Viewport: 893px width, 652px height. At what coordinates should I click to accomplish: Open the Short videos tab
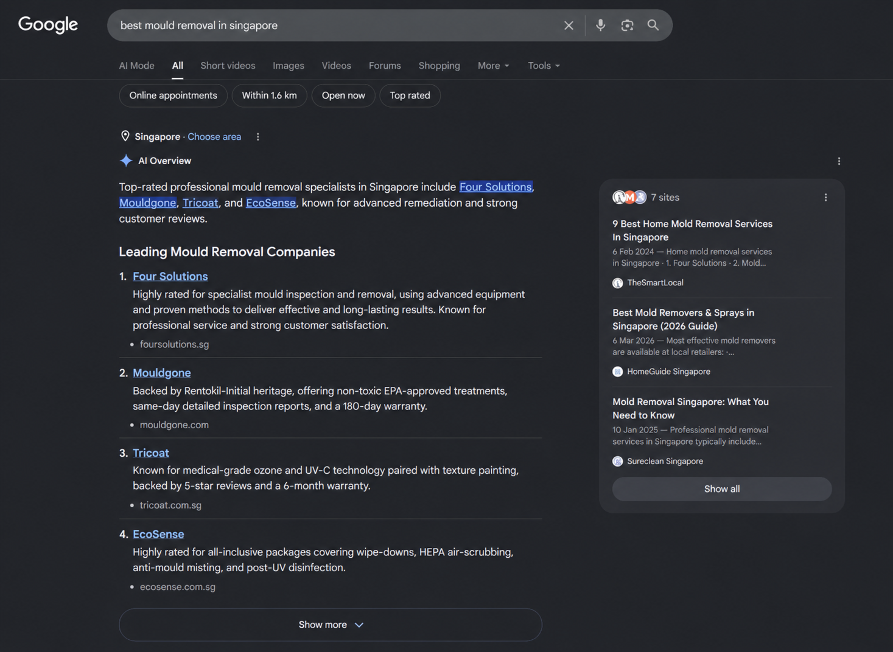(228, 66)
